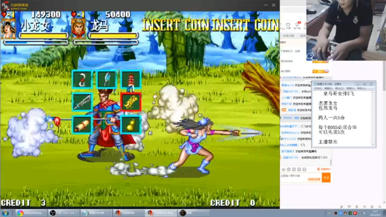Click the third square chat toolbar icon
This screenshot has height=217, width=386.
(299, 169)
